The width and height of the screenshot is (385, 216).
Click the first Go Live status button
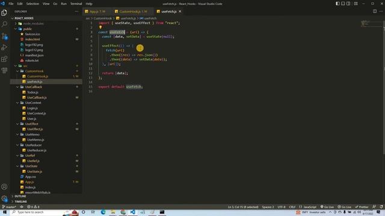[327, 207]
